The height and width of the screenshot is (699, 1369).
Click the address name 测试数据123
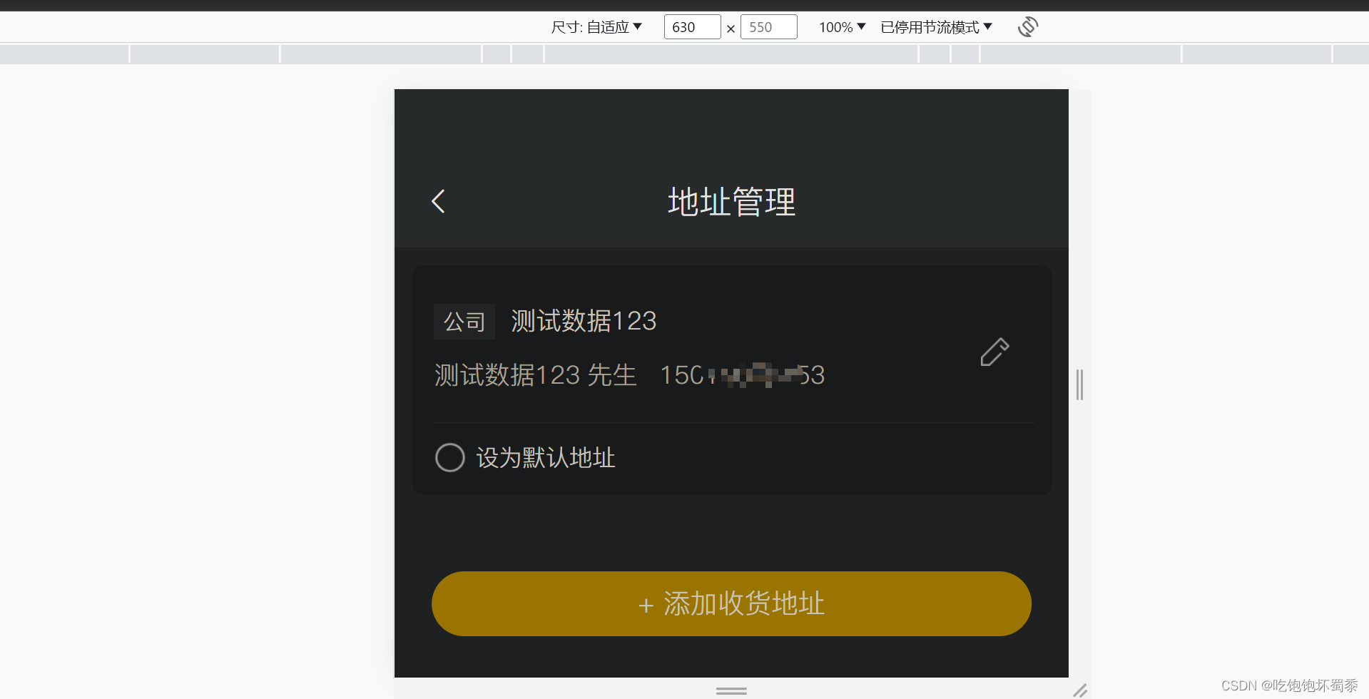(584, 321)
